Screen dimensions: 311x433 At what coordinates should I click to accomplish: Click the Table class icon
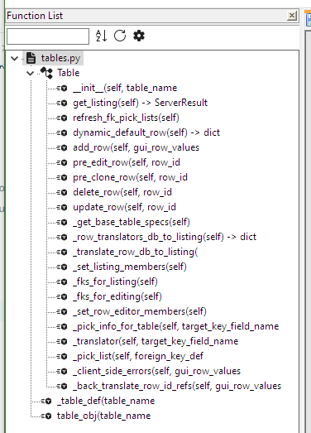click(46, 73)
